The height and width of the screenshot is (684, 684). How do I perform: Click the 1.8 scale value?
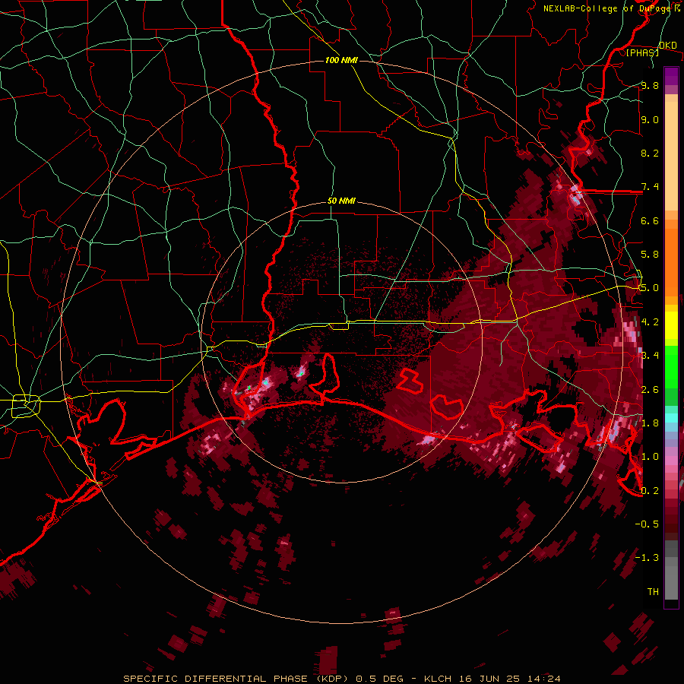pyautogui.click(x=650, y=423)
